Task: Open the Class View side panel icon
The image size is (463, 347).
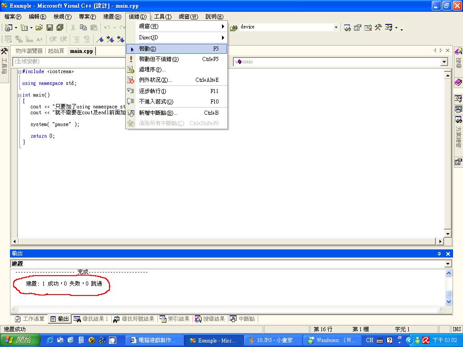Action: (x=458, y=98)
